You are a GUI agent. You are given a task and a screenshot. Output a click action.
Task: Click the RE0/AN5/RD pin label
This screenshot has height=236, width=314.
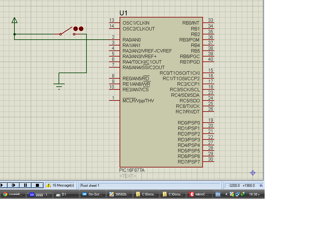click(136, 78)
